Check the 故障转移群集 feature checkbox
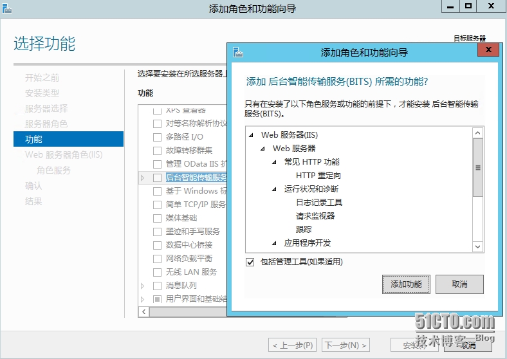507x359 pixels. [157, 151]
